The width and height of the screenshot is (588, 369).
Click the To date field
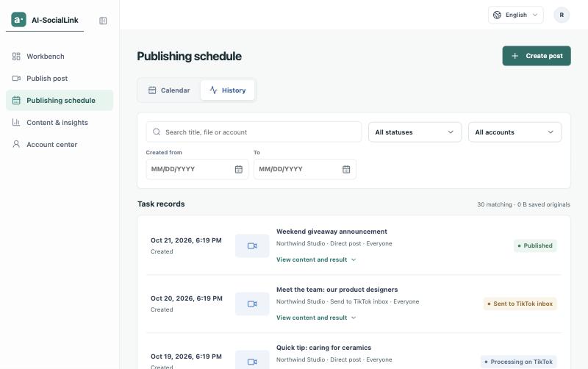305,169
